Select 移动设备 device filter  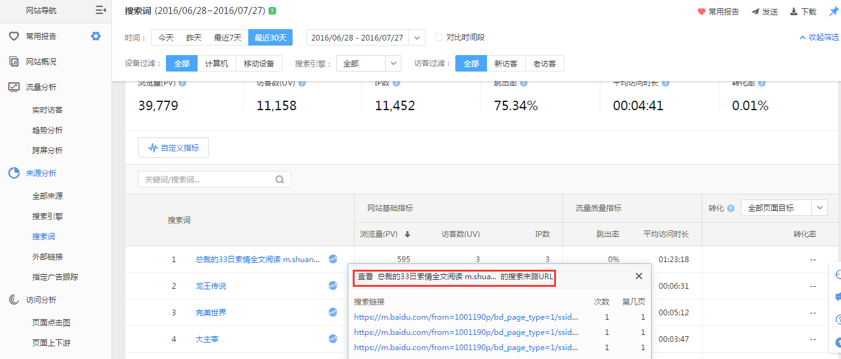258,63
